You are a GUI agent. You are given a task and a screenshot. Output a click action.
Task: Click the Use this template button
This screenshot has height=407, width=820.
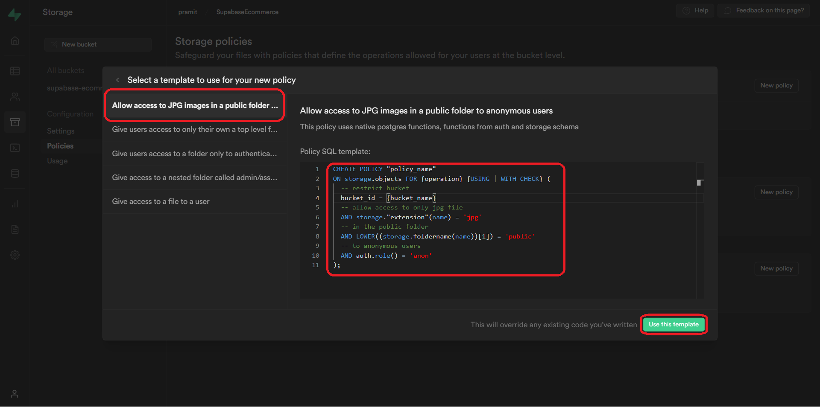click(x=674, y=325)
